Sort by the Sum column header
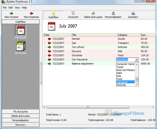 [147, 35]
